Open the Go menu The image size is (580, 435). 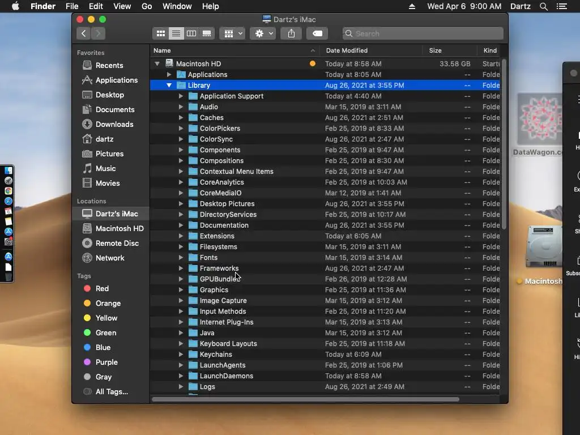tap(147, 6)
